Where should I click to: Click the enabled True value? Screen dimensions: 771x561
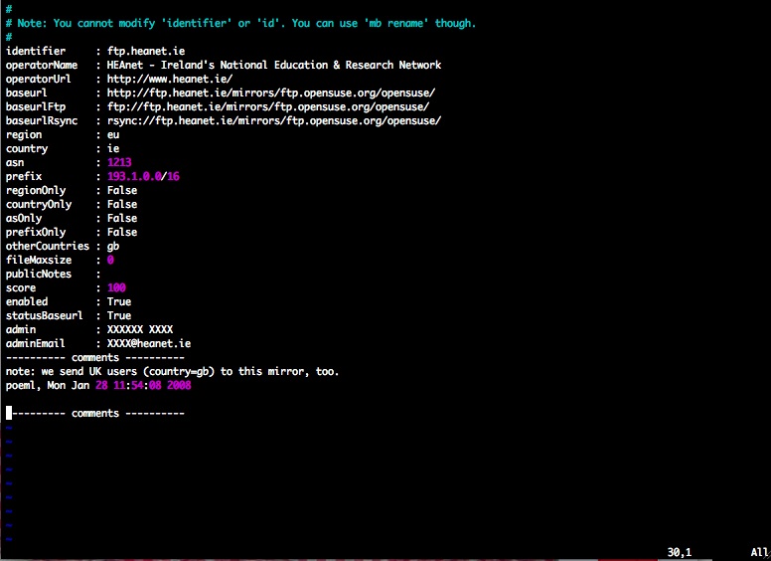click(119, 301)
